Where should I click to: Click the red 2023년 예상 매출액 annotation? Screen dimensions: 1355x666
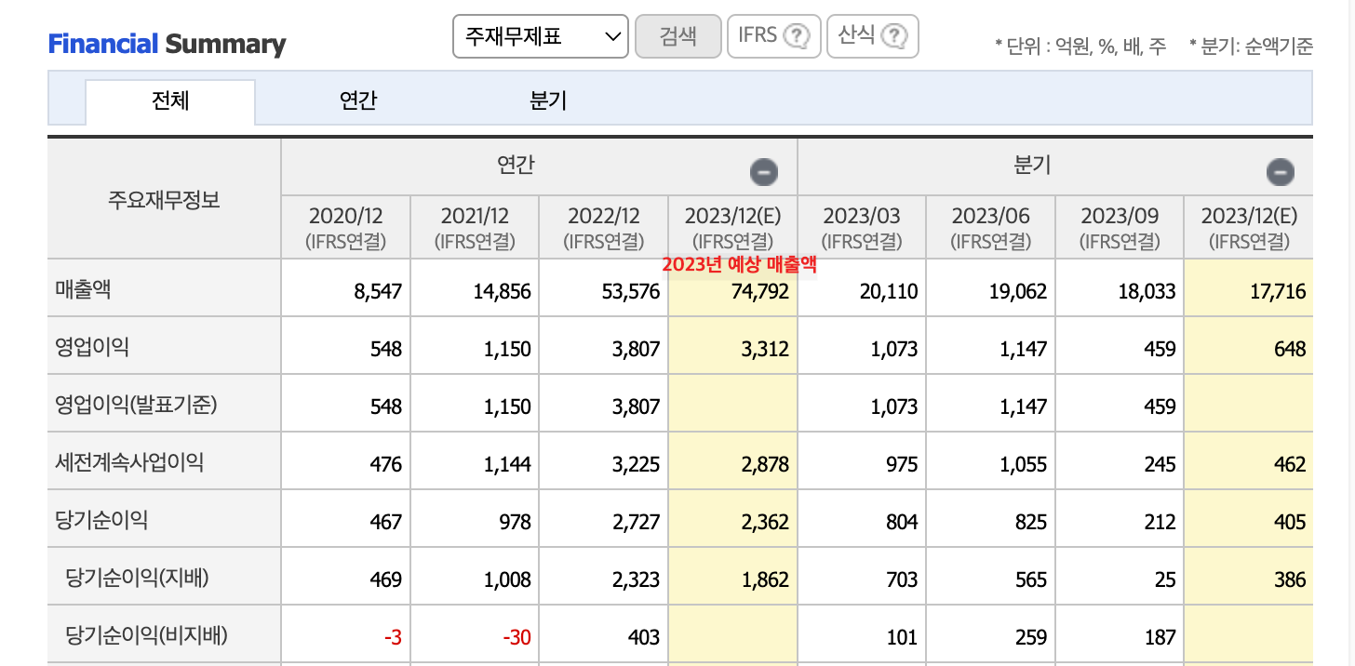click(x=740, y=264)
